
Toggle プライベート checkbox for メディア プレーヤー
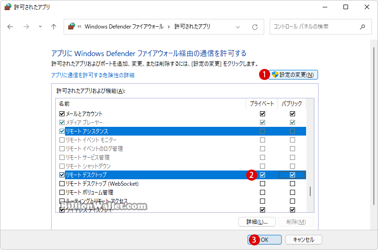[263, 123]
